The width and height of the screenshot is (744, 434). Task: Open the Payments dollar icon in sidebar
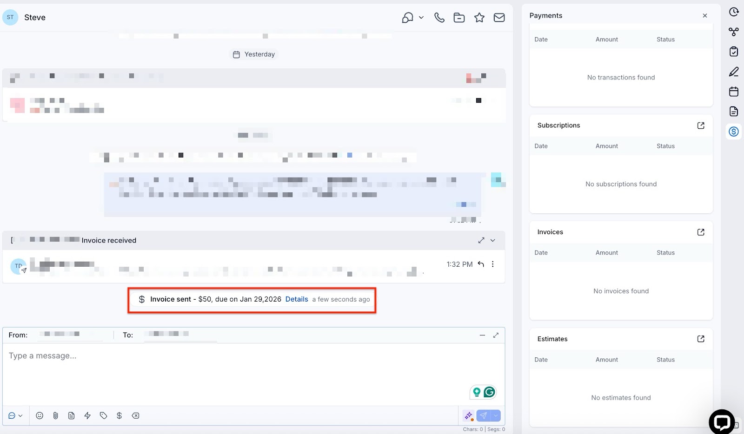pos(734,132)
